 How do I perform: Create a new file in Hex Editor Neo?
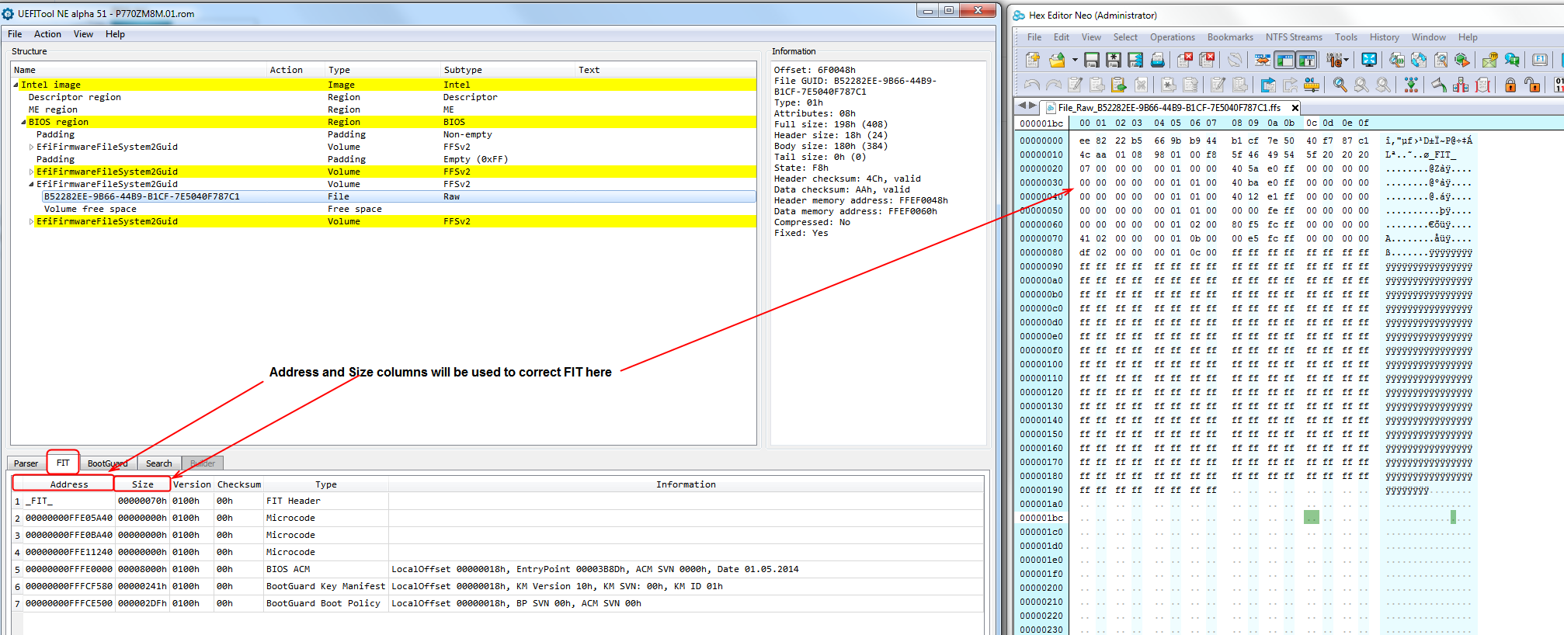click(x=1032, y=60)
